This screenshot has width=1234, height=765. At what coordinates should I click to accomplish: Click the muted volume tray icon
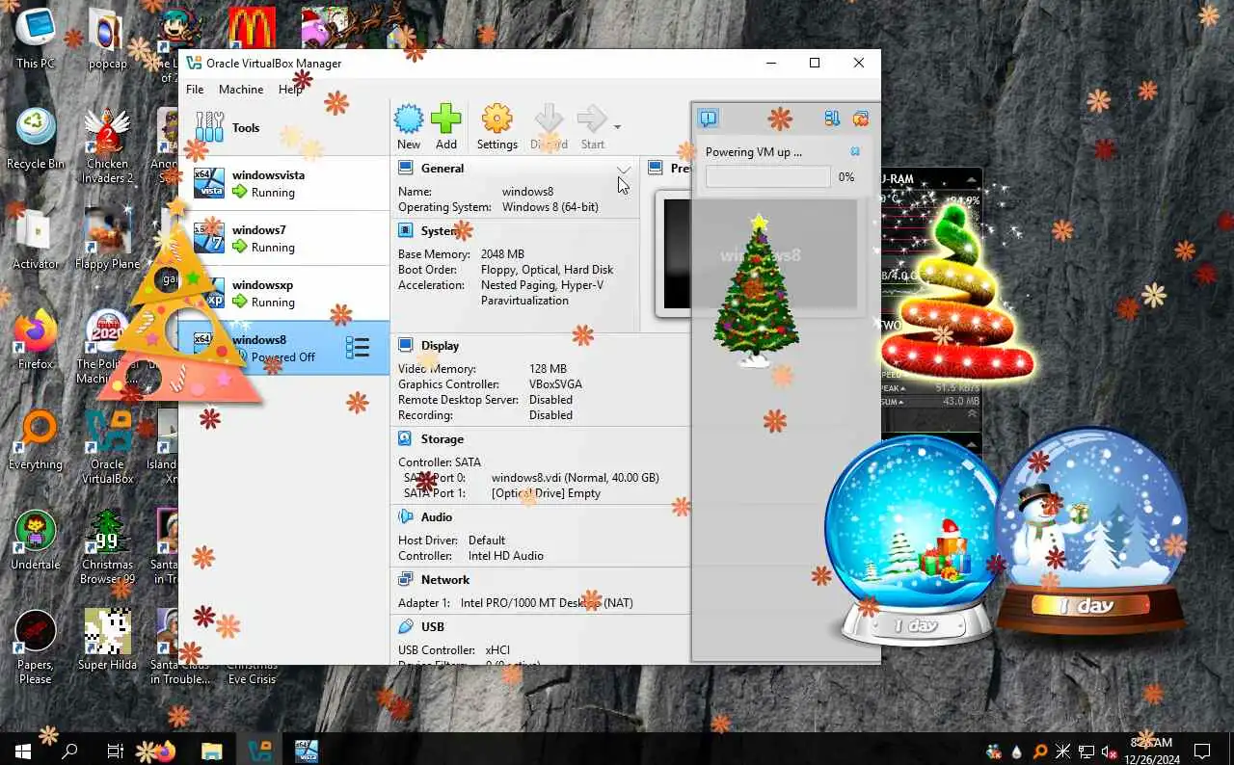(1110, 751)
